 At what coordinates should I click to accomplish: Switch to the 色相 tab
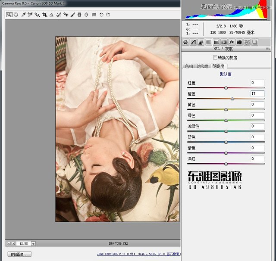189,66
